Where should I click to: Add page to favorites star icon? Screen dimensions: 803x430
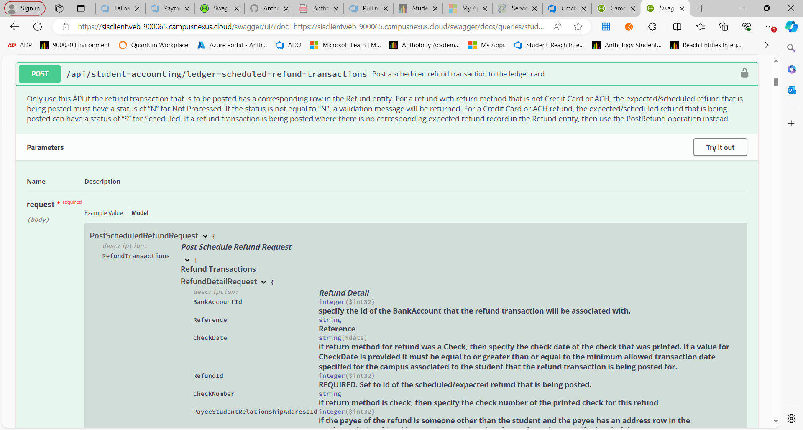point(578,27)
